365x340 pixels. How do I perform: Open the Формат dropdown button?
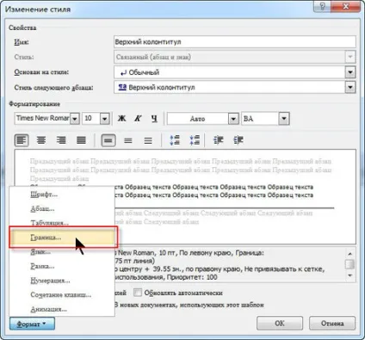32,324
